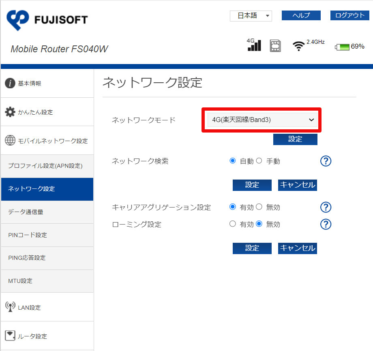The height and width of the screenshot is (351, 373).
Task: Click 設定 button under roaming settings
Action: point(252,248)
